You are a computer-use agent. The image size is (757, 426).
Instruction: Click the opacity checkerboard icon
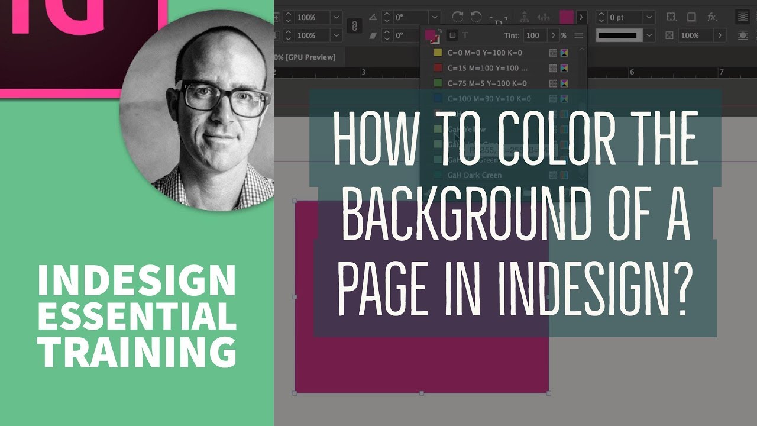point(669,35)
